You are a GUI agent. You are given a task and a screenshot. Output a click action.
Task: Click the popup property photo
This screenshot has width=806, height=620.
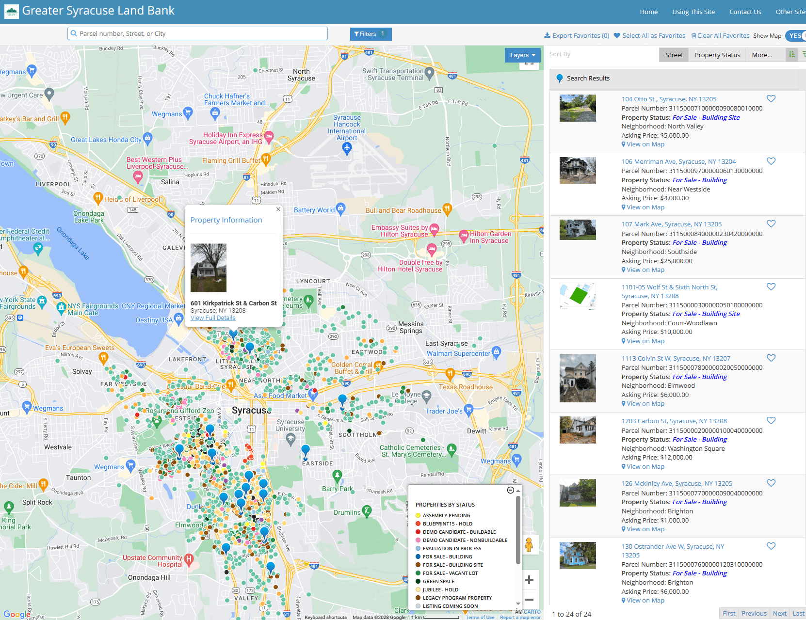coord(209,268)
